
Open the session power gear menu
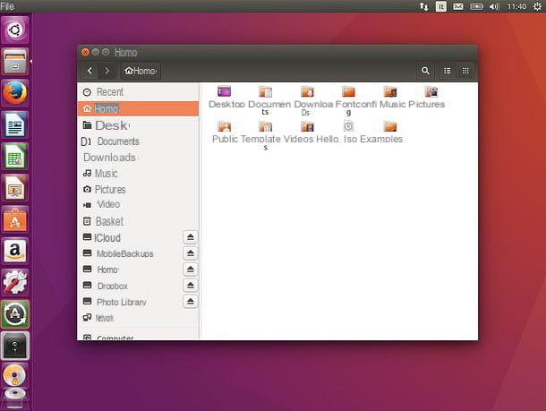click(538, 6)
